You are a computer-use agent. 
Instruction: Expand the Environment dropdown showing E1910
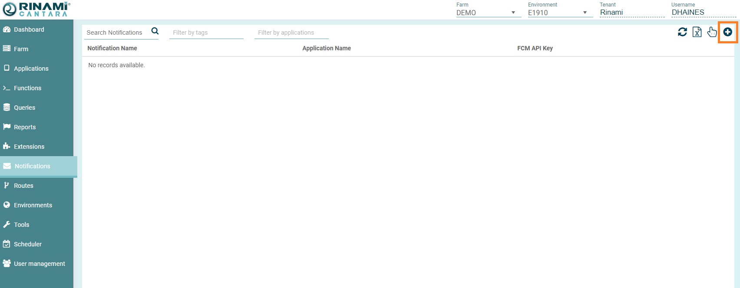[x=559, y=13]
